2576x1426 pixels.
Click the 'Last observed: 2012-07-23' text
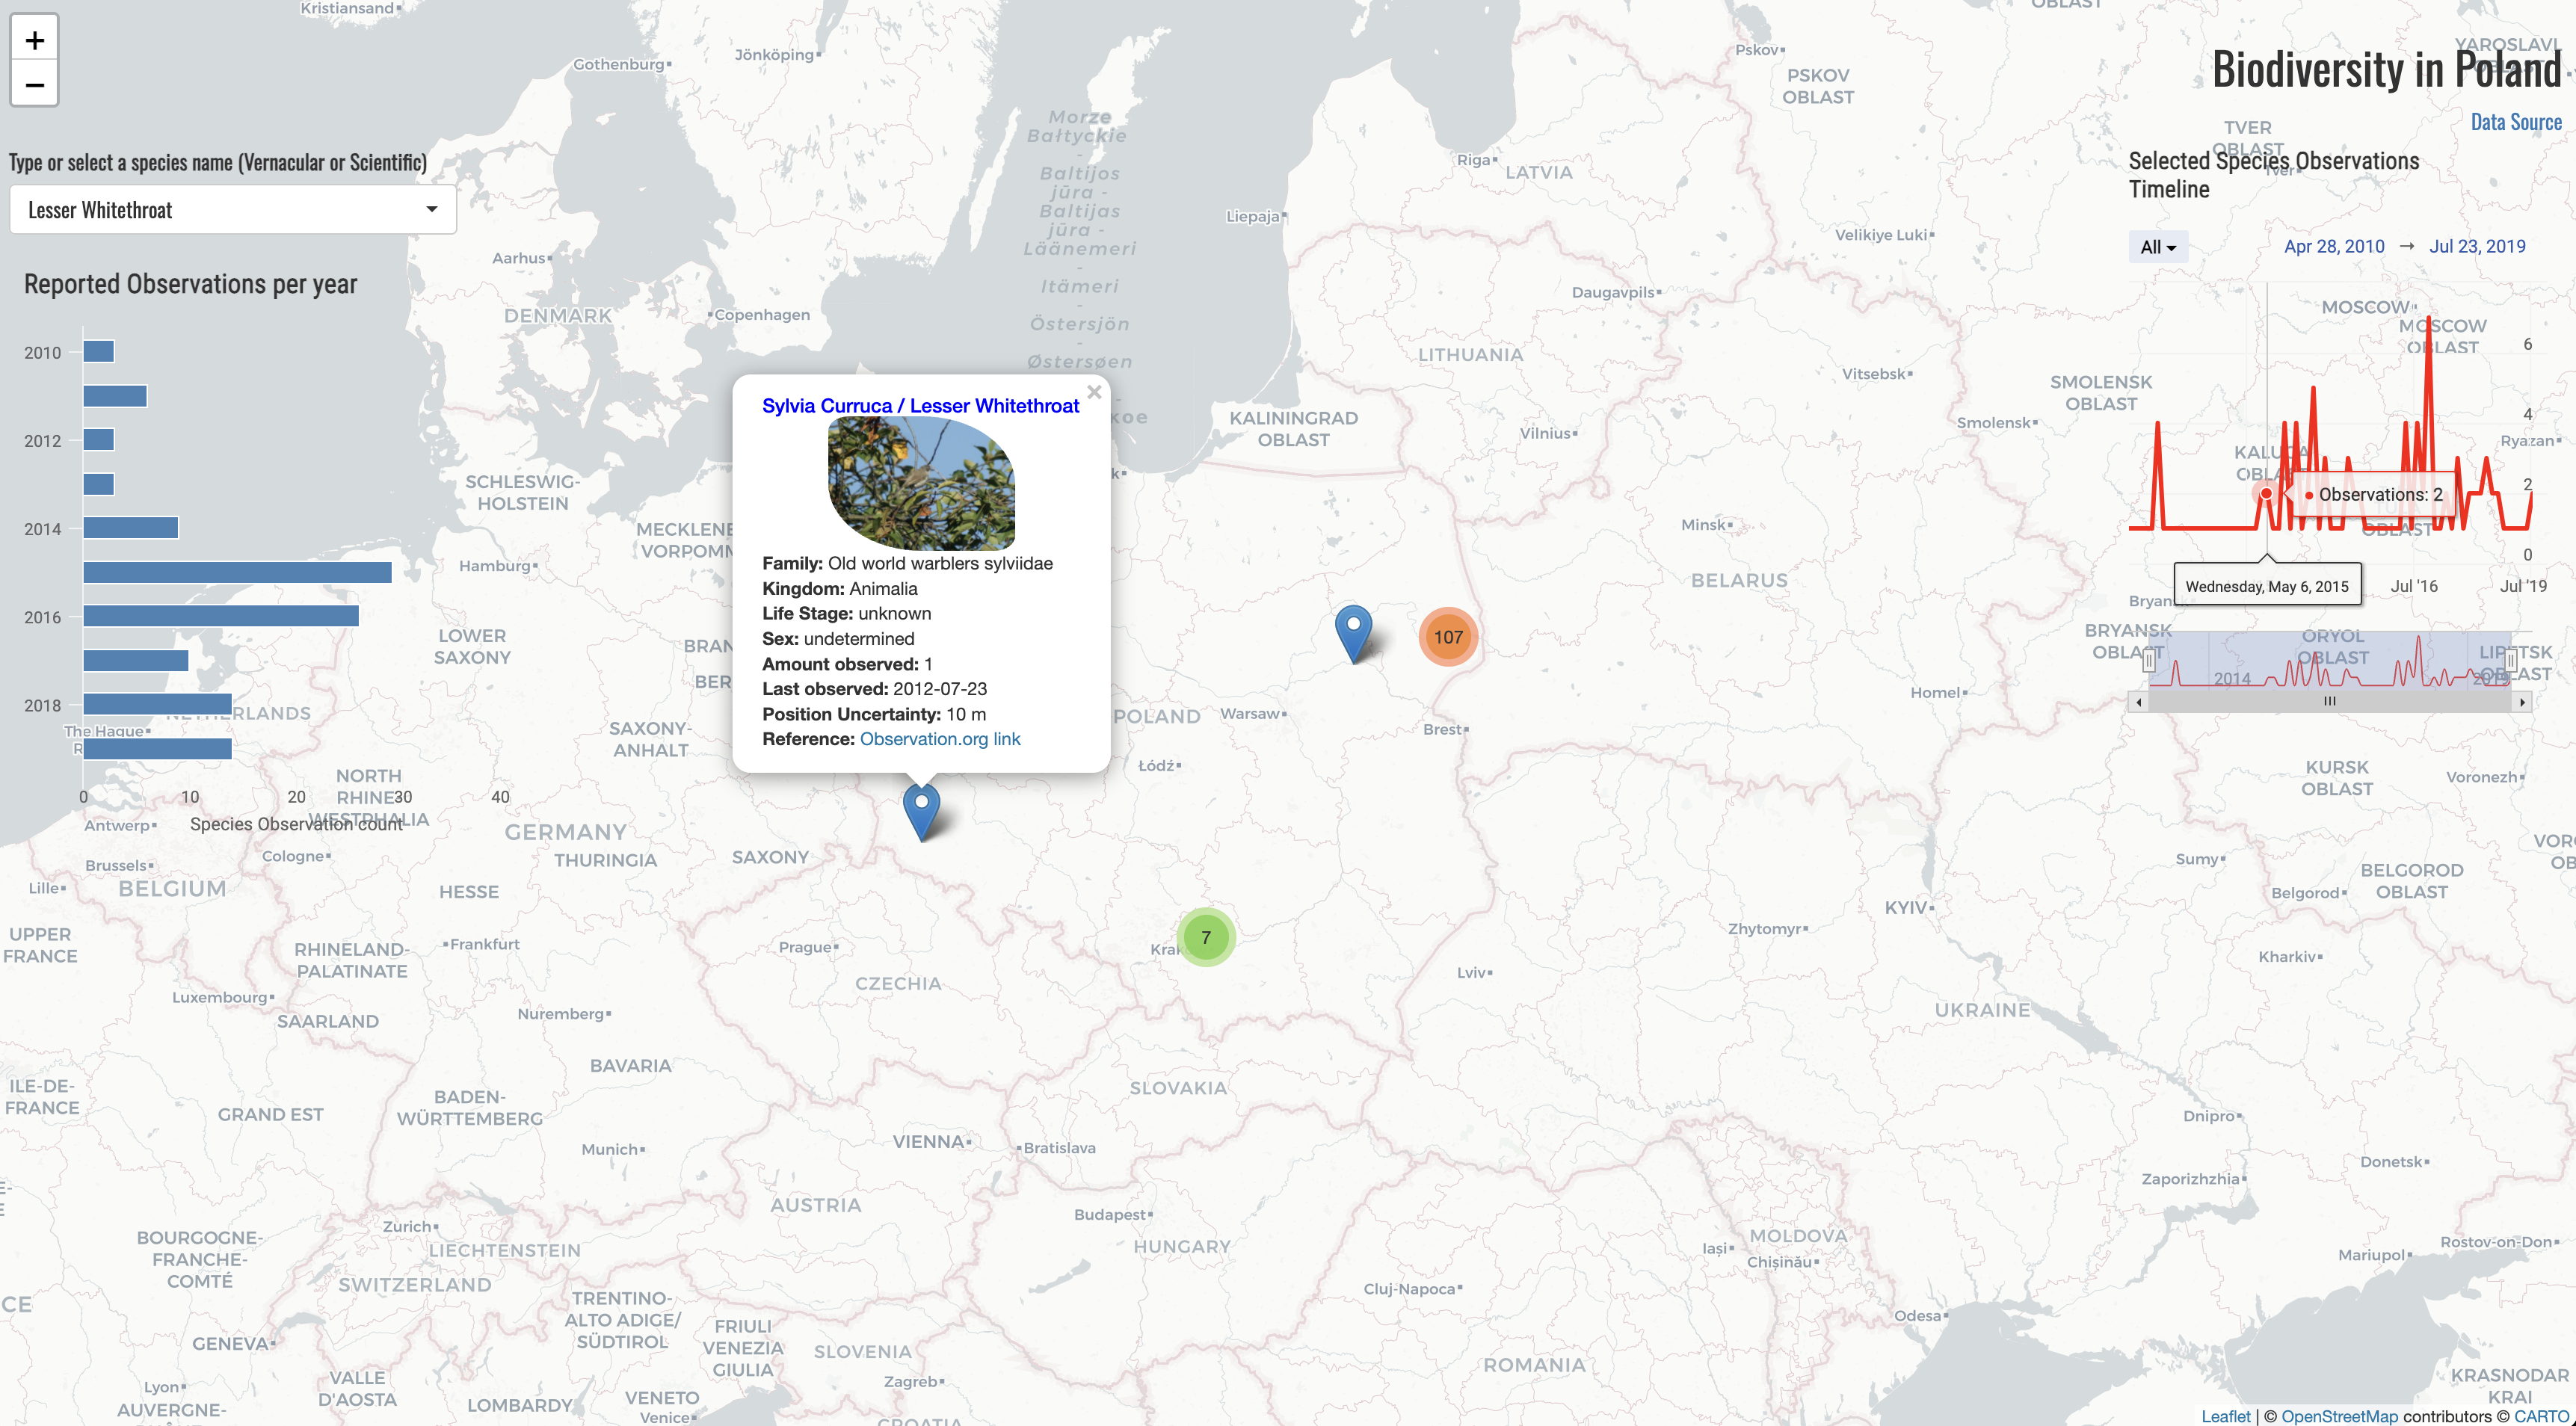point(874,689)
